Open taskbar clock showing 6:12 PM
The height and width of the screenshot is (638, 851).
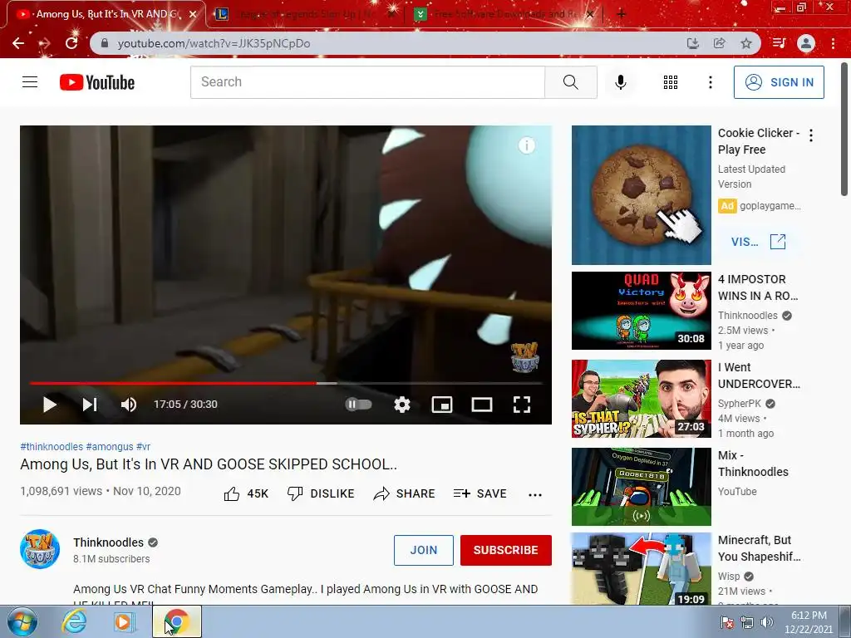click(809, 622)
